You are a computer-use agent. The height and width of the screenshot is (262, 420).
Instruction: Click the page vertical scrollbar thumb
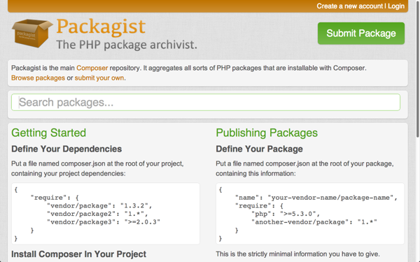pos(418,69)
